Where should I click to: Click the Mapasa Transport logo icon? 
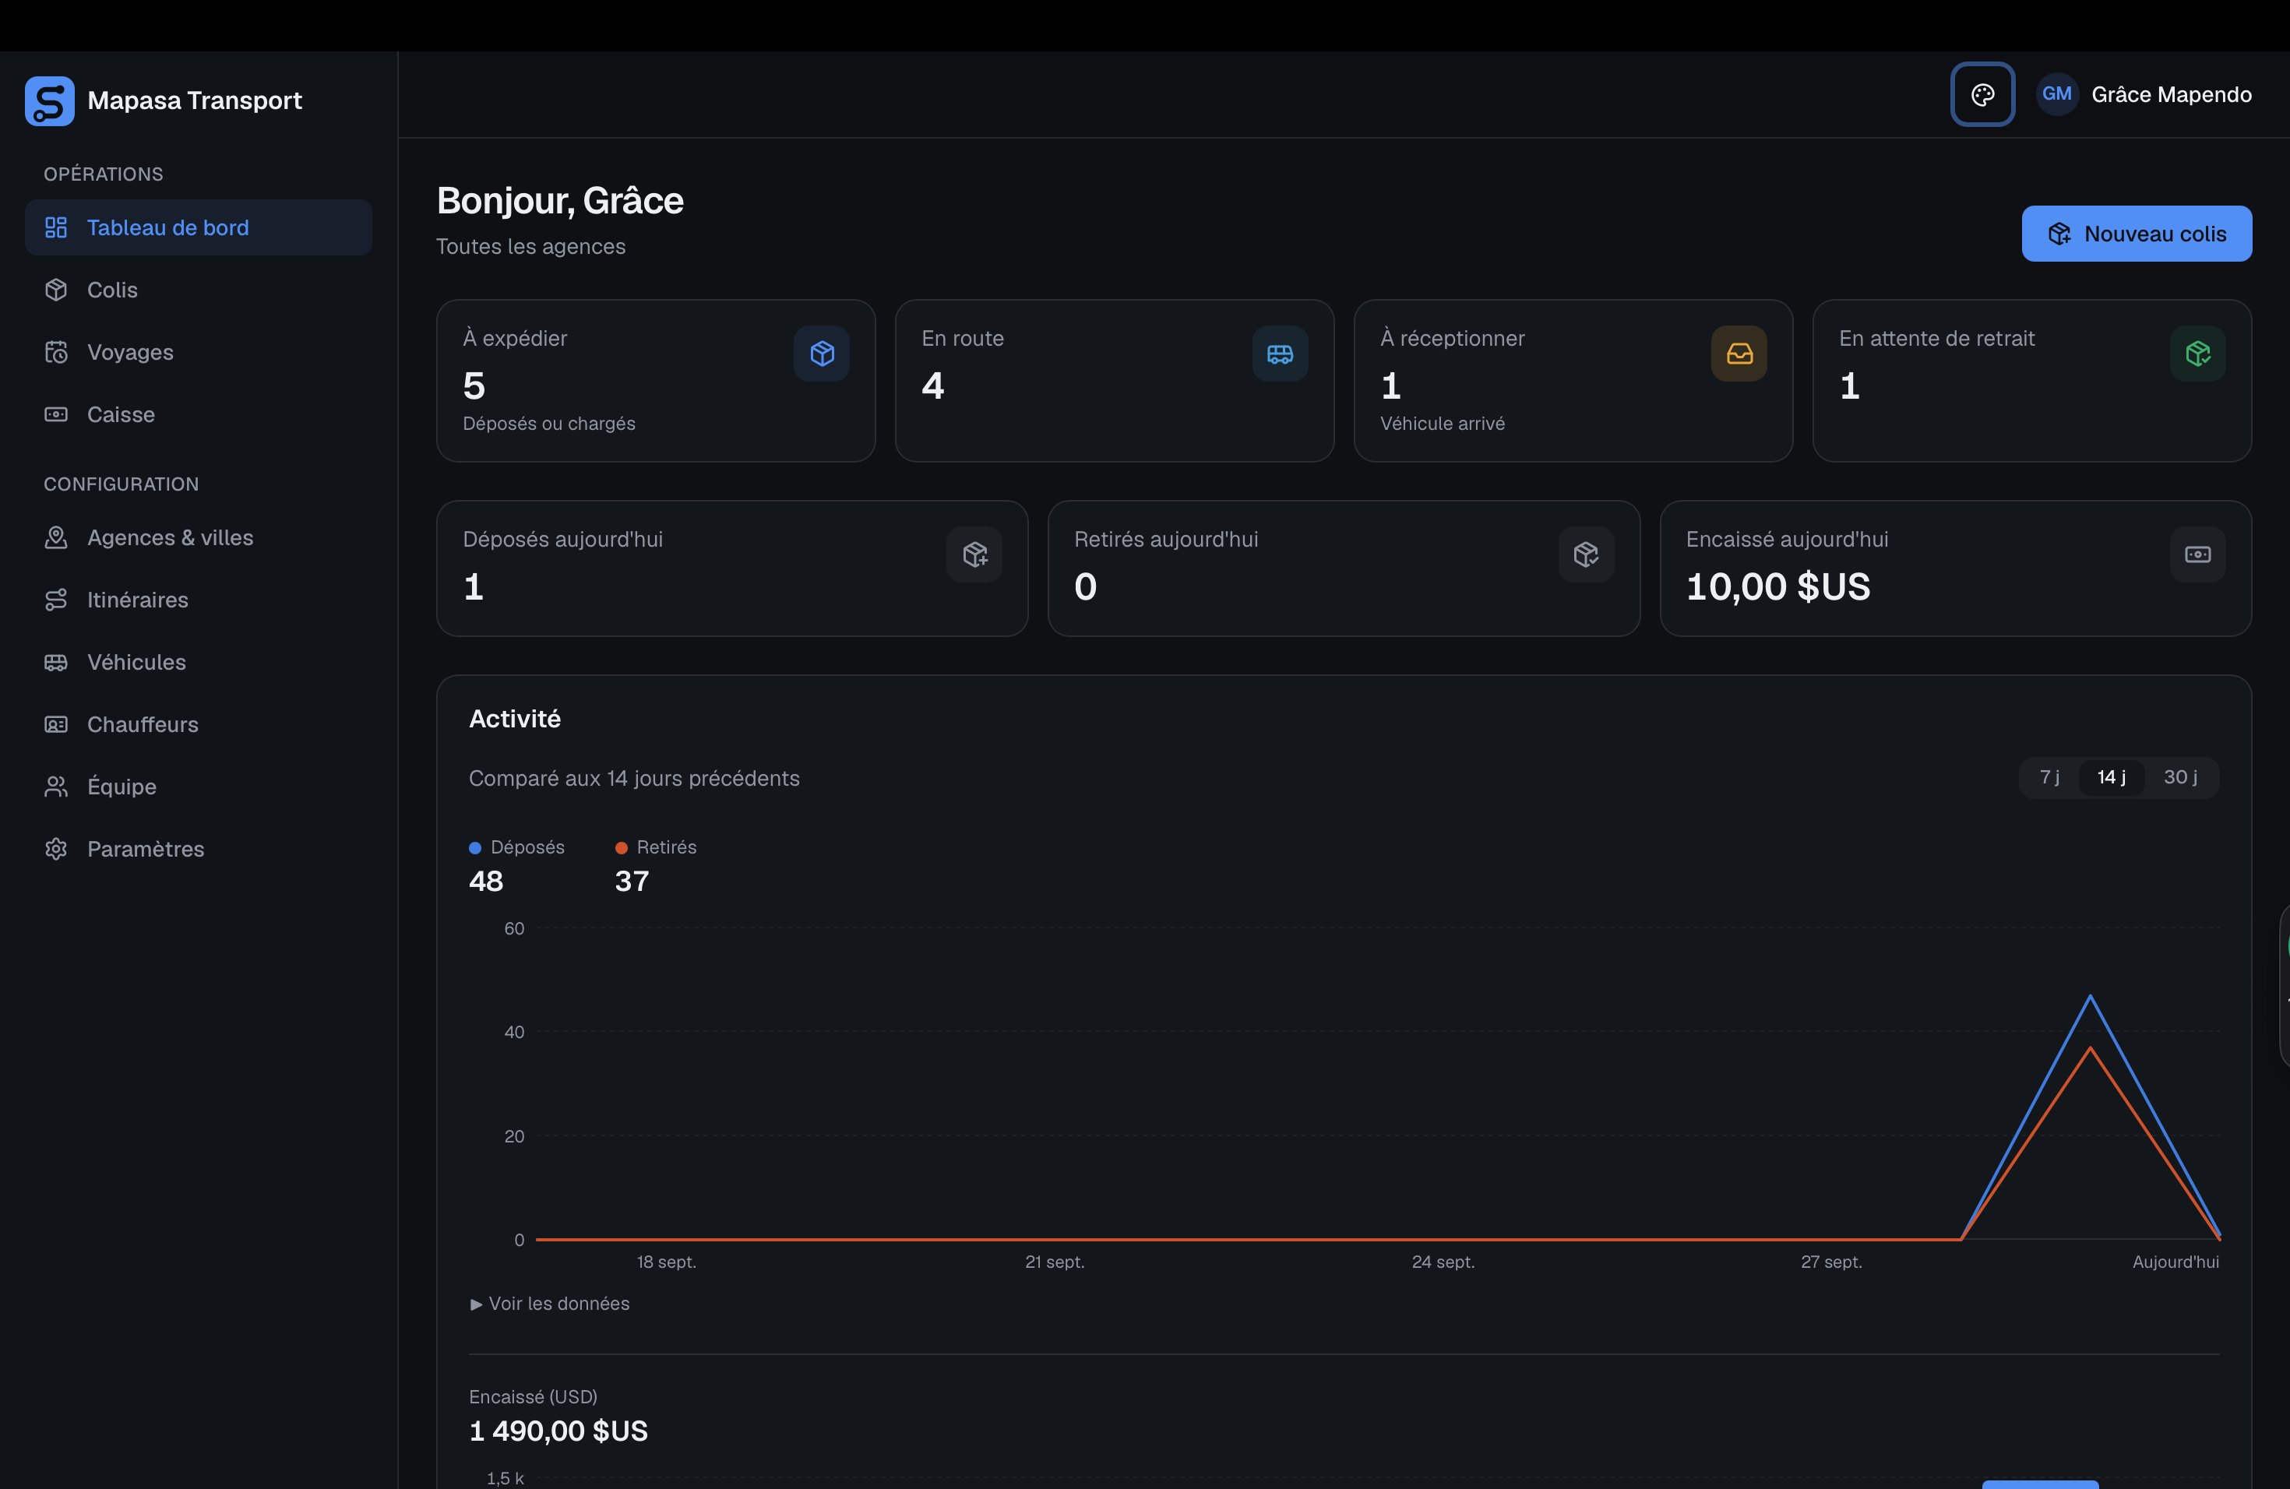point(49,100)
